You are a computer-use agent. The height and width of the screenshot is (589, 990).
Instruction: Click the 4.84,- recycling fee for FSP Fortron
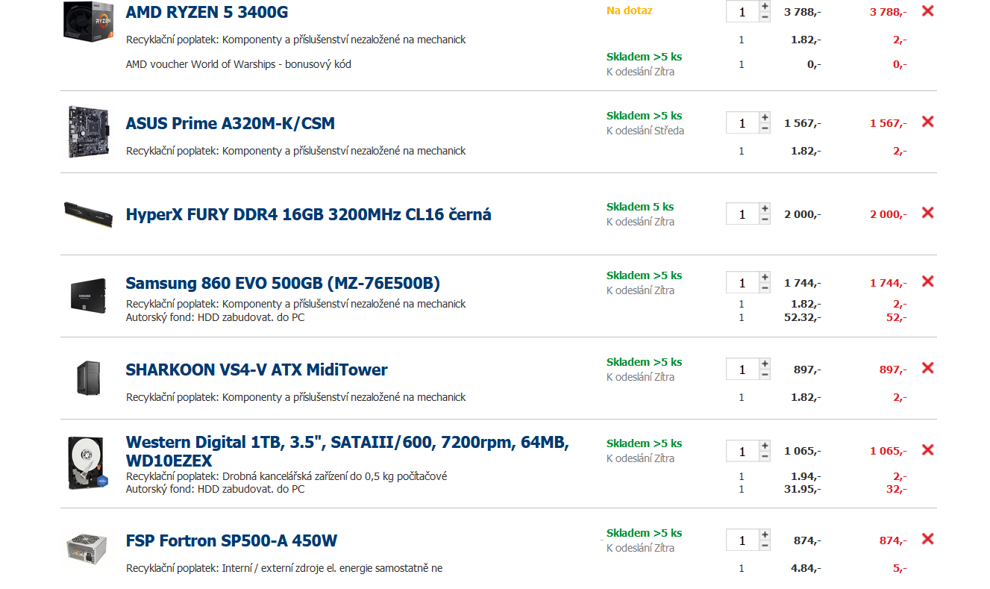coord(806,568)
